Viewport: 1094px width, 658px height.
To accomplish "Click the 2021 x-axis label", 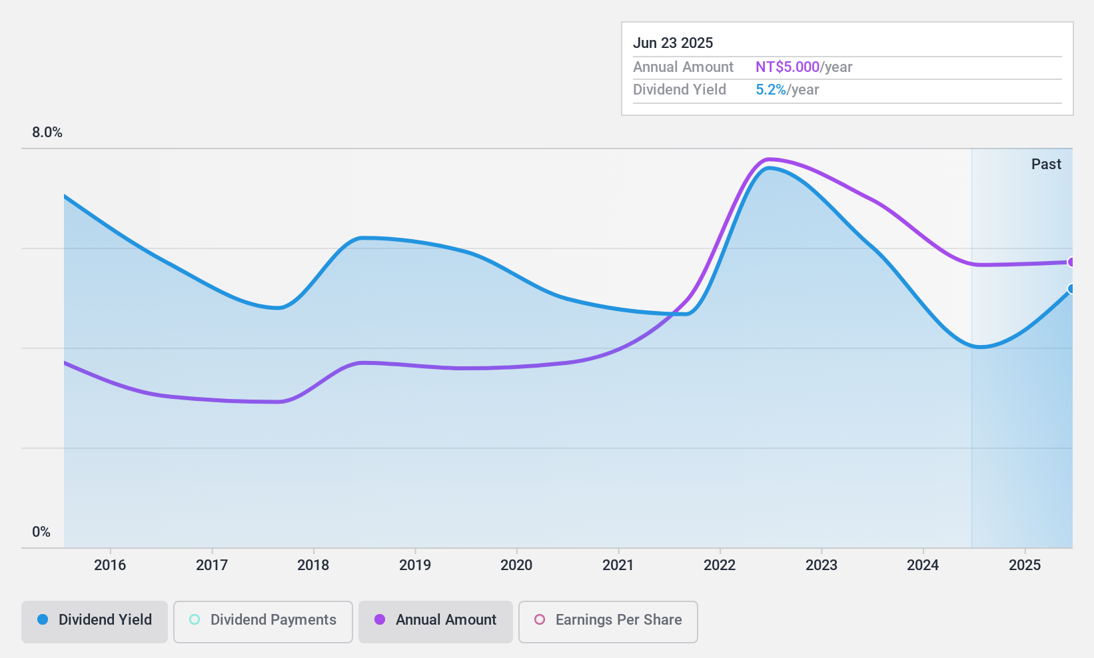I will 618,565.
